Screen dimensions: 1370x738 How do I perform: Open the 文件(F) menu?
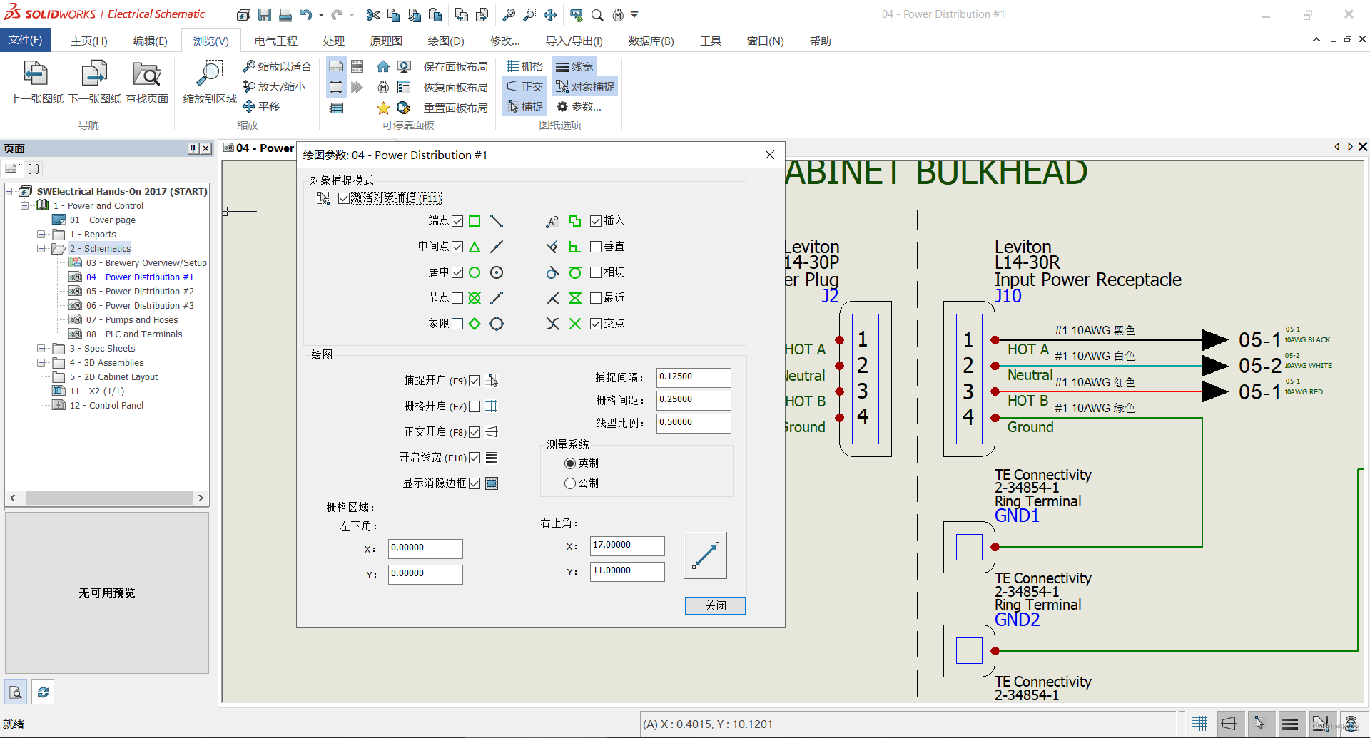point(25,40)
